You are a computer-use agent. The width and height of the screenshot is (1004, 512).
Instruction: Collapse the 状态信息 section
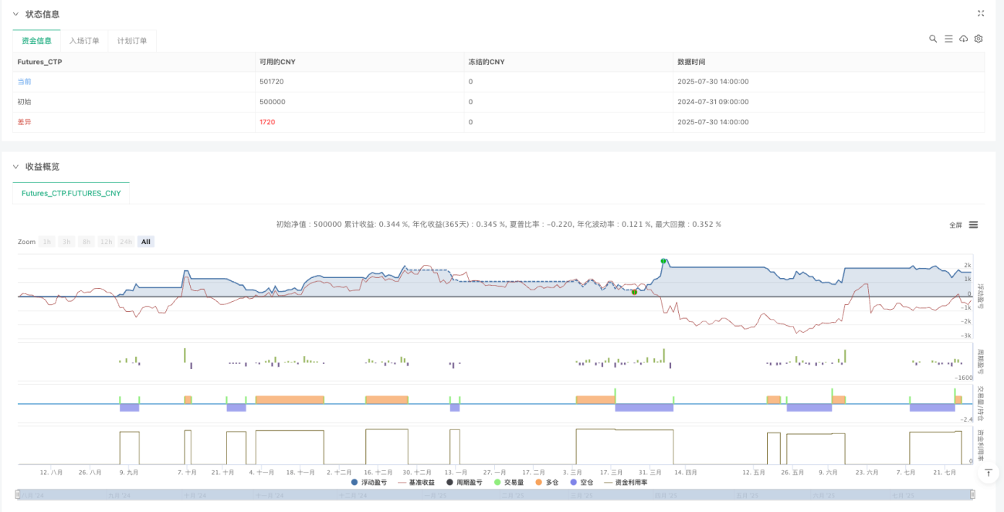[15, 14]
